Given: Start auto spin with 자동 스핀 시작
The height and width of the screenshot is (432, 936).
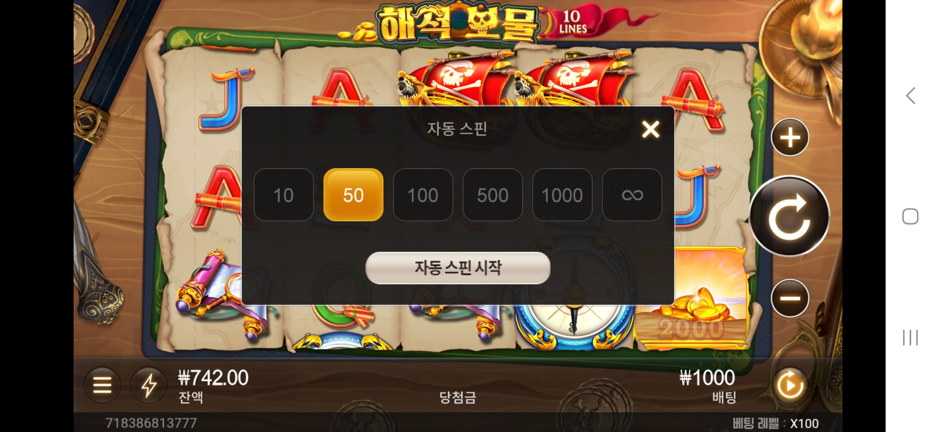Looking at the screenshot, I should tap(458, 268).
